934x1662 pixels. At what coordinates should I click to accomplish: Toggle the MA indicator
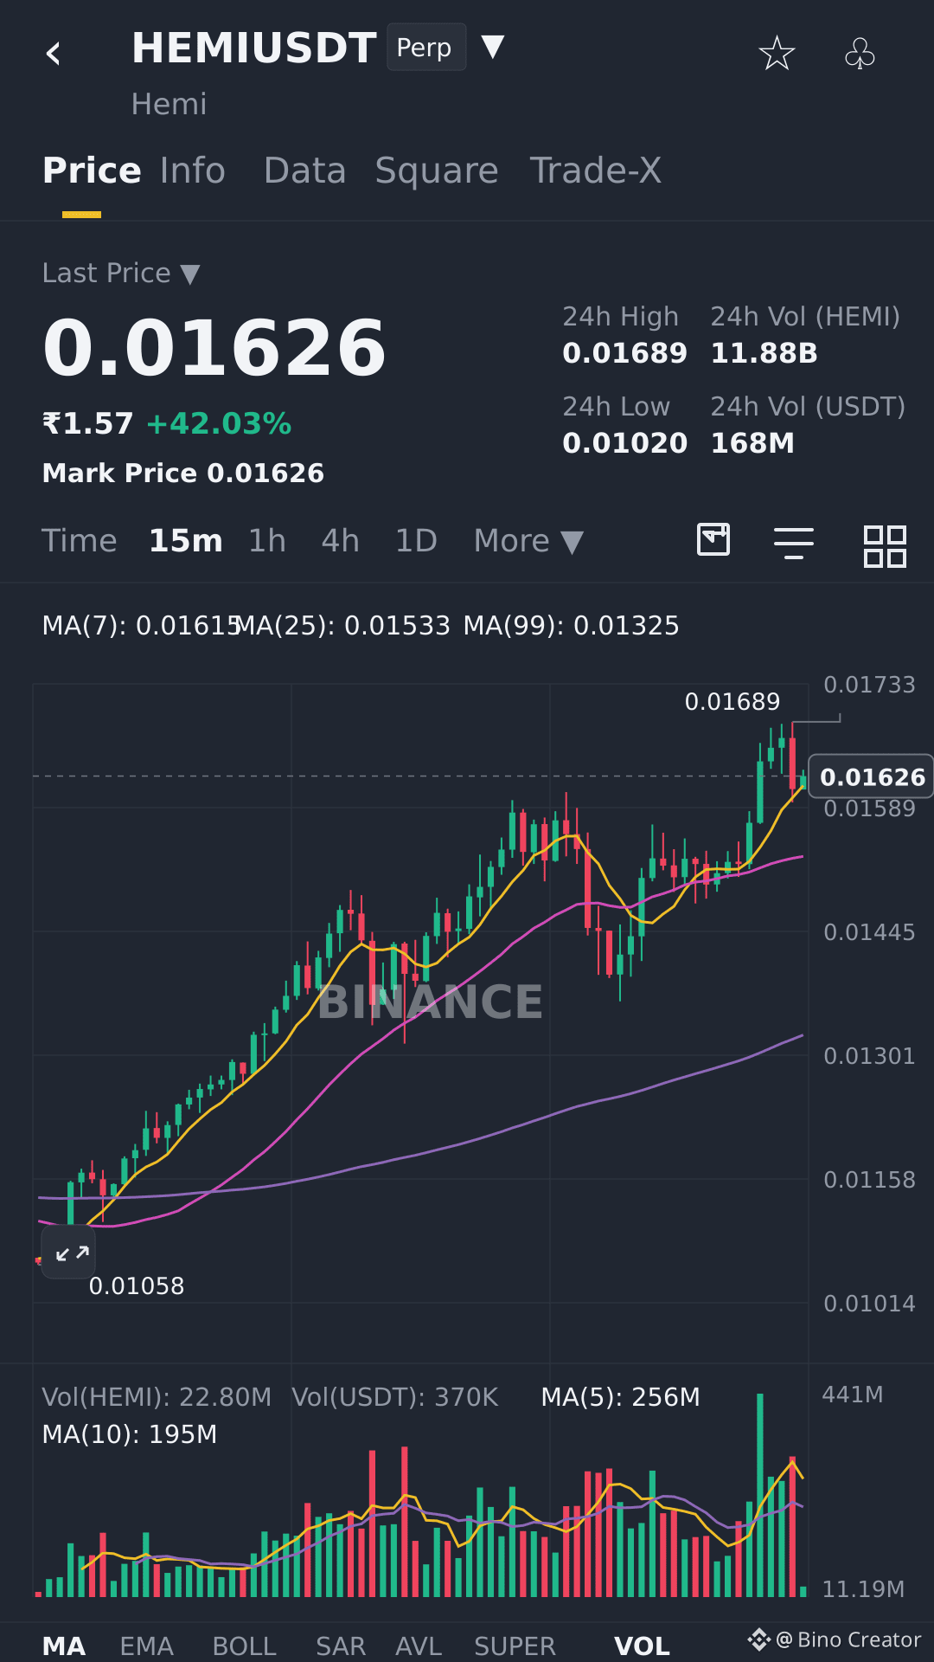(64, 1646)
